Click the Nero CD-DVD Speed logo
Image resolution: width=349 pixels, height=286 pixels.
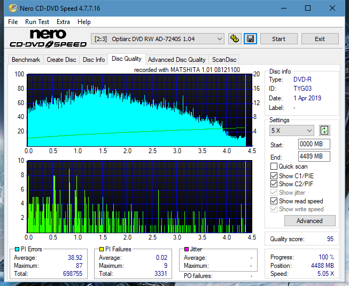[x=48, y=38]
